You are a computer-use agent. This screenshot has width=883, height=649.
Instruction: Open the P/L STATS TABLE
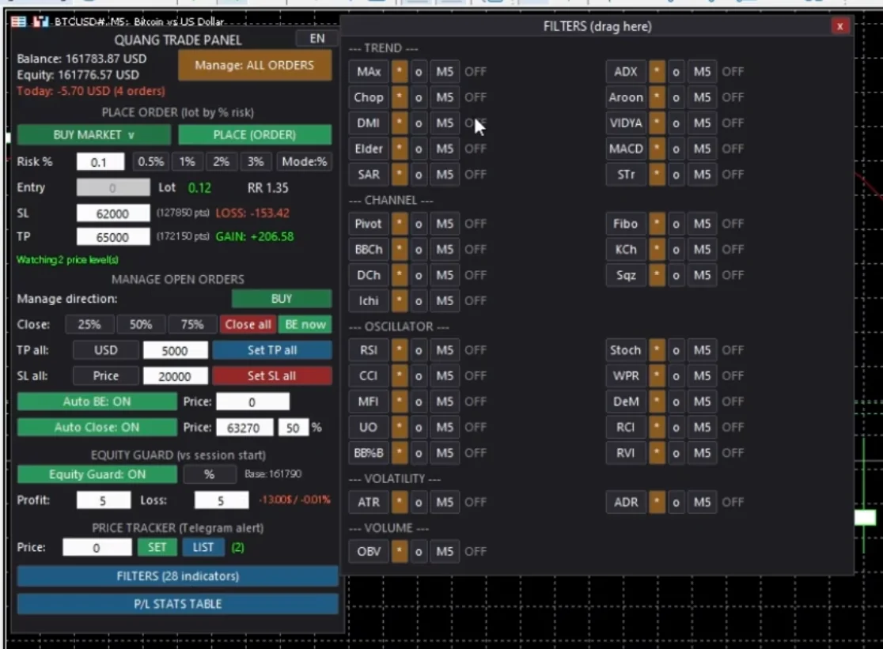178,604
